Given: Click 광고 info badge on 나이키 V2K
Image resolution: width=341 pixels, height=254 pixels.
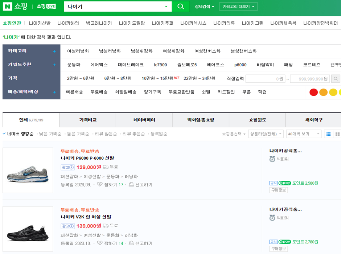Looking at the screenshot, I should pyautogui.click(x=67, y=226).
